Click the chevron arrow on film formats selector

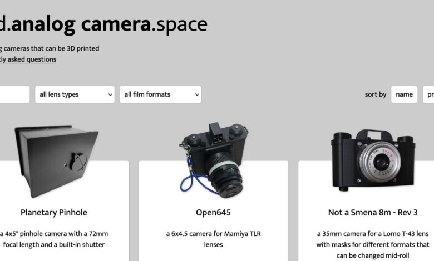197,95
